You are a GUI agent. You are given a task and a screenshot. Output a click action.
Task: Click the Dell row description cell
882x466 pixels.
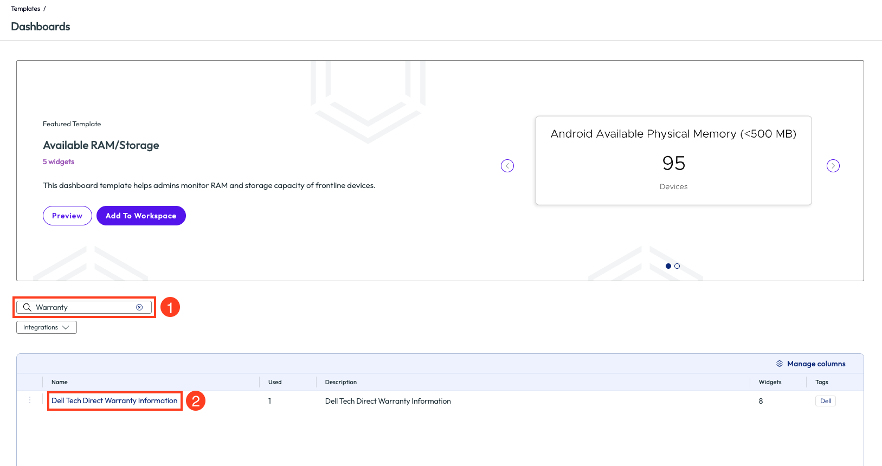(388, 401)
